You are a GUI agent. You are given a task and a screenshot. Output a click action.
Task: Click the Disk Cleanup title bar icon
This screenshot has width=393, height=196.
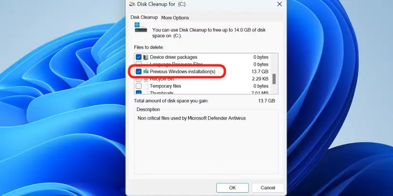pos(132,4)
